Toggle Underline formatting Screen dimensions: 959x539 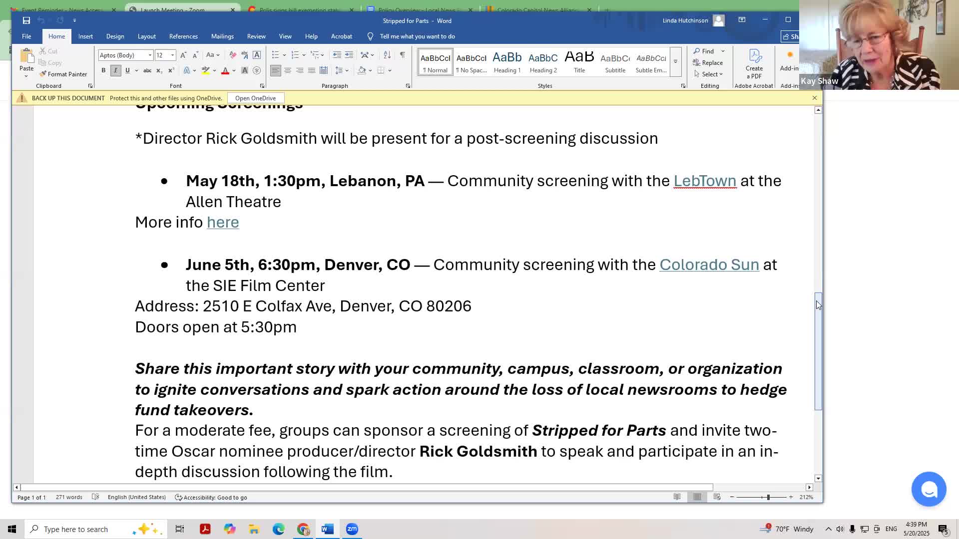pos(127,70)
